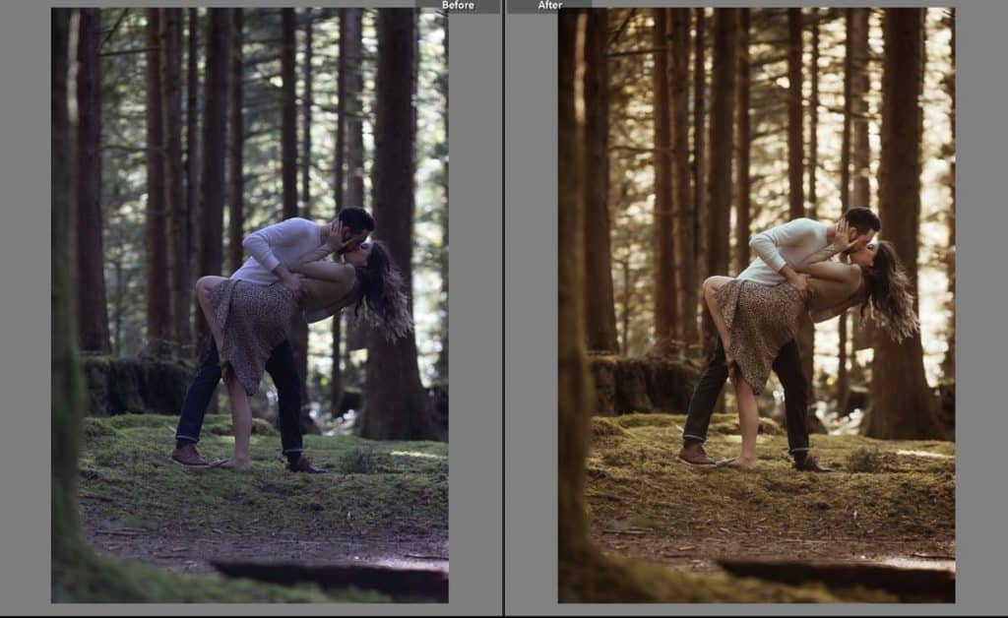This screenshot has width=1008, height=618.
Task: Select the Before photo of the couple
Action: (x=250, y=305)
